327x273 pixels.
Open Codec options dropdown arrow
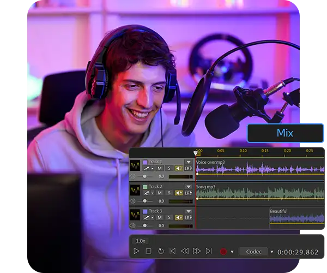(x=272, y=252)
